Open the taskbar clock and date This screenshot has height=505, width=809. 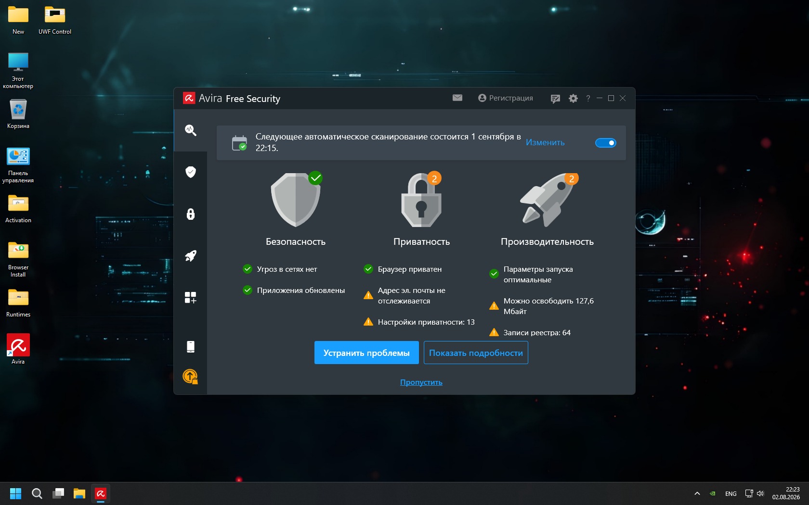point(786,493)
